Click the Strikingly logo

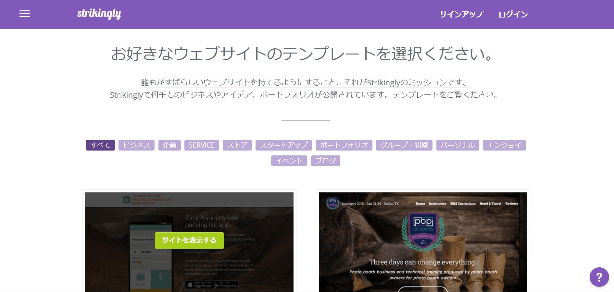click(x=99, y=14)
